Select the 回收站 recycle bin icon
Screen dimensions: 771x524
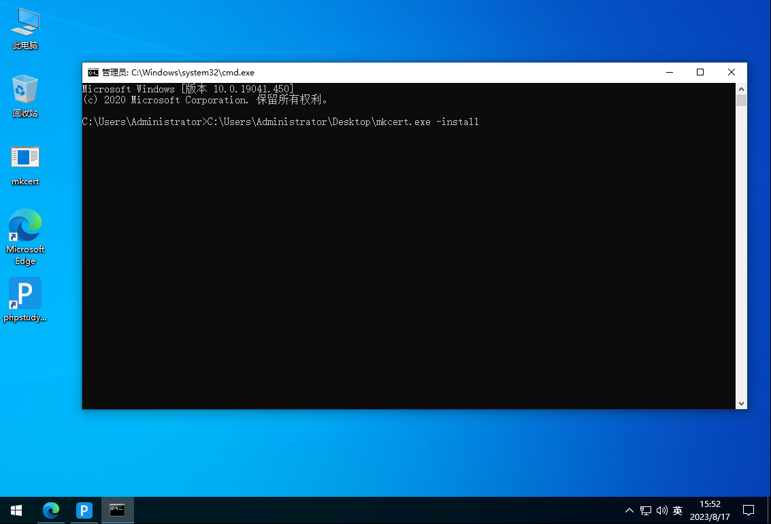tap(25, 97)
